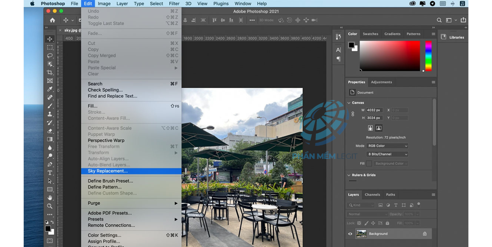The height and width of the screenshot is (247, 492).
Task: Open the Purge submenu
Action: [x=131, y=203]
